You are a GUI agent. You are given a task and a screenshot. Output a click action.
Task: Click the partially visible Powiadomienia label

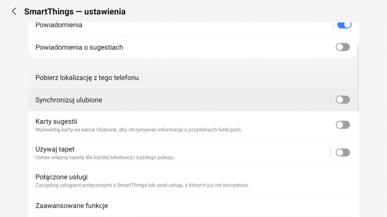(58, 25)
